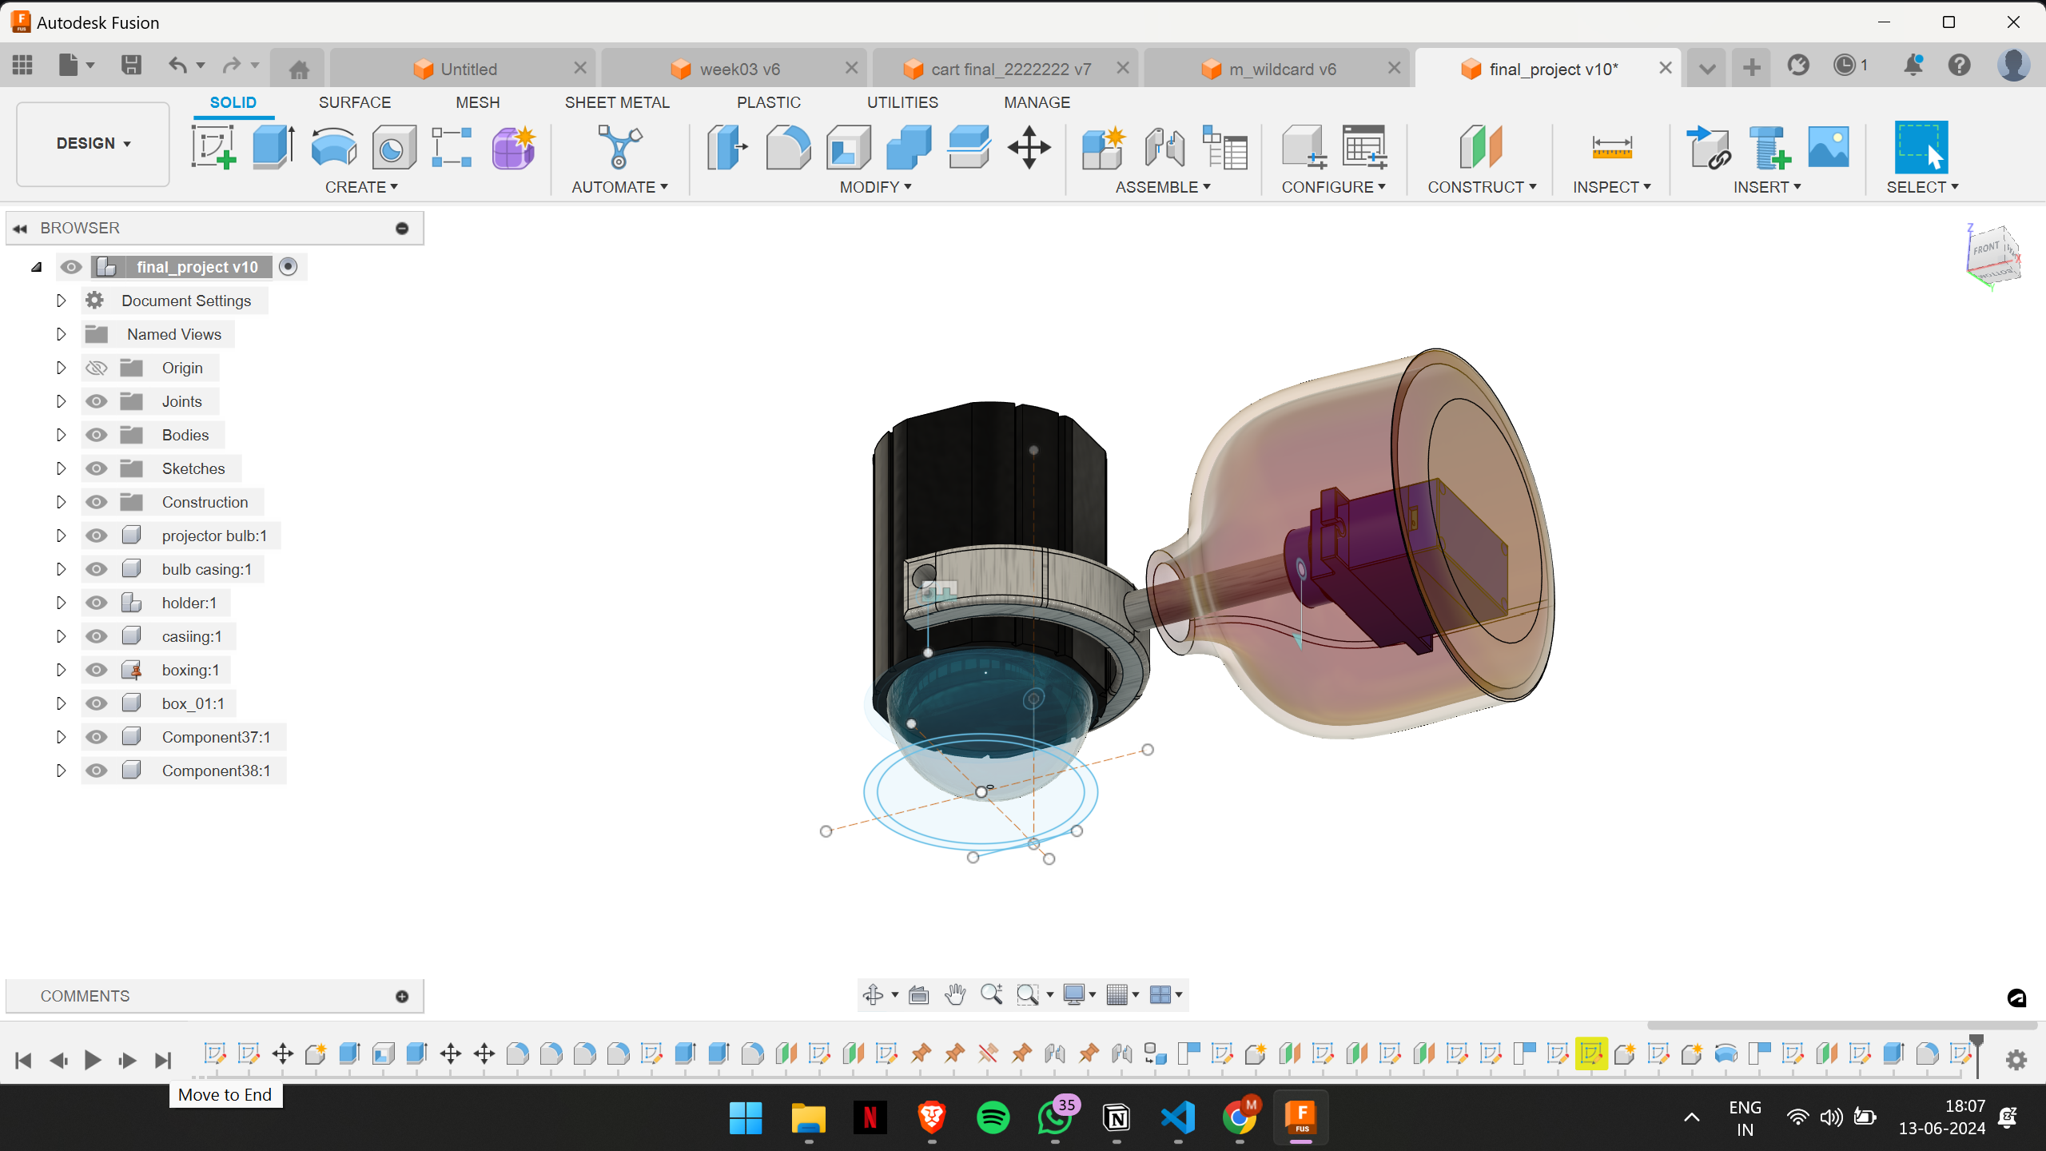This screenshot has height=1151, width=2046.
Task: Toggle visibility of Sketches folder
Action: point(97,468)
